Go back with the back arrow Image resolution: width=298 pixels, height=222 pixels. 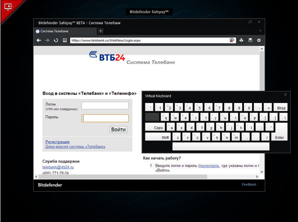pos(39,40)
